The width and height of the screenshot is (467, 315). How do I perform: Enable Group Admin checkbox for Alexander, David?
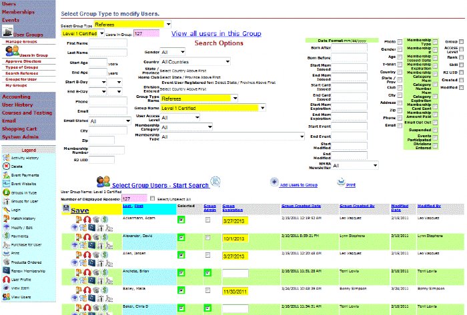click(x=208, y=236)
